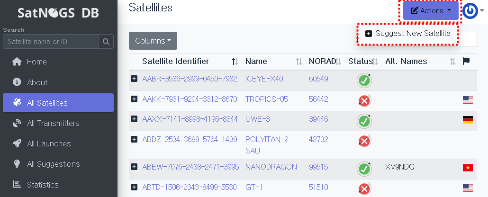
Task: Go to All Transmitters in sidebar
Action: [53, 123]
